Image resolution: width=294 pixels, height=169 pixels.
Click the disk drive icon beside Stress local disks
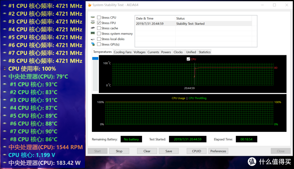[93, 39]
